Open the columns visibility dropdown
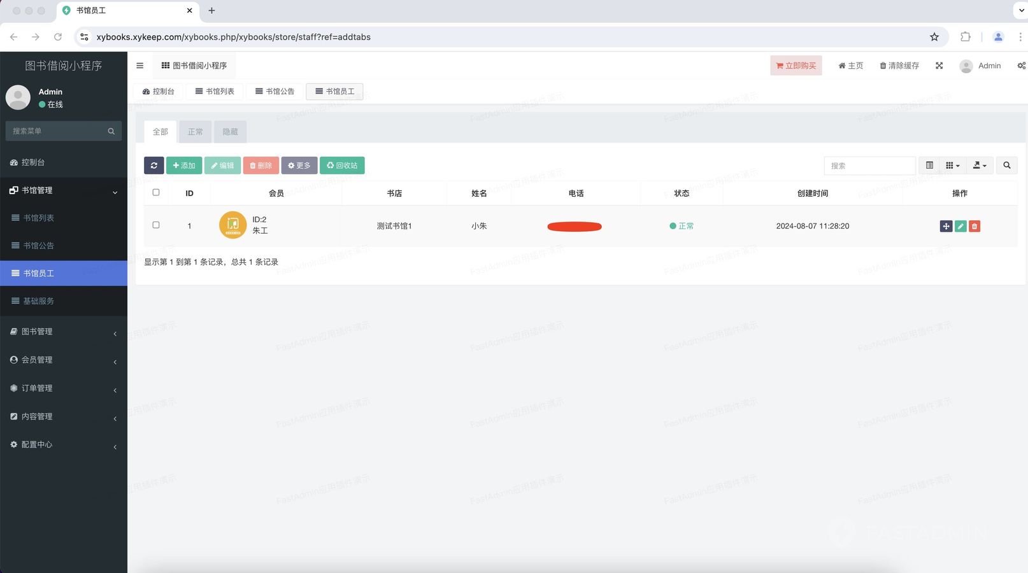 pyautogui.click(x=952, y=166)
